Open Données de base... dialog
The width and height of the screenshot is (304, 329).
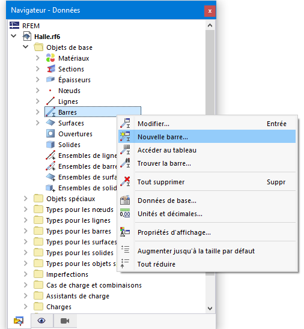[x=207, y=201]
